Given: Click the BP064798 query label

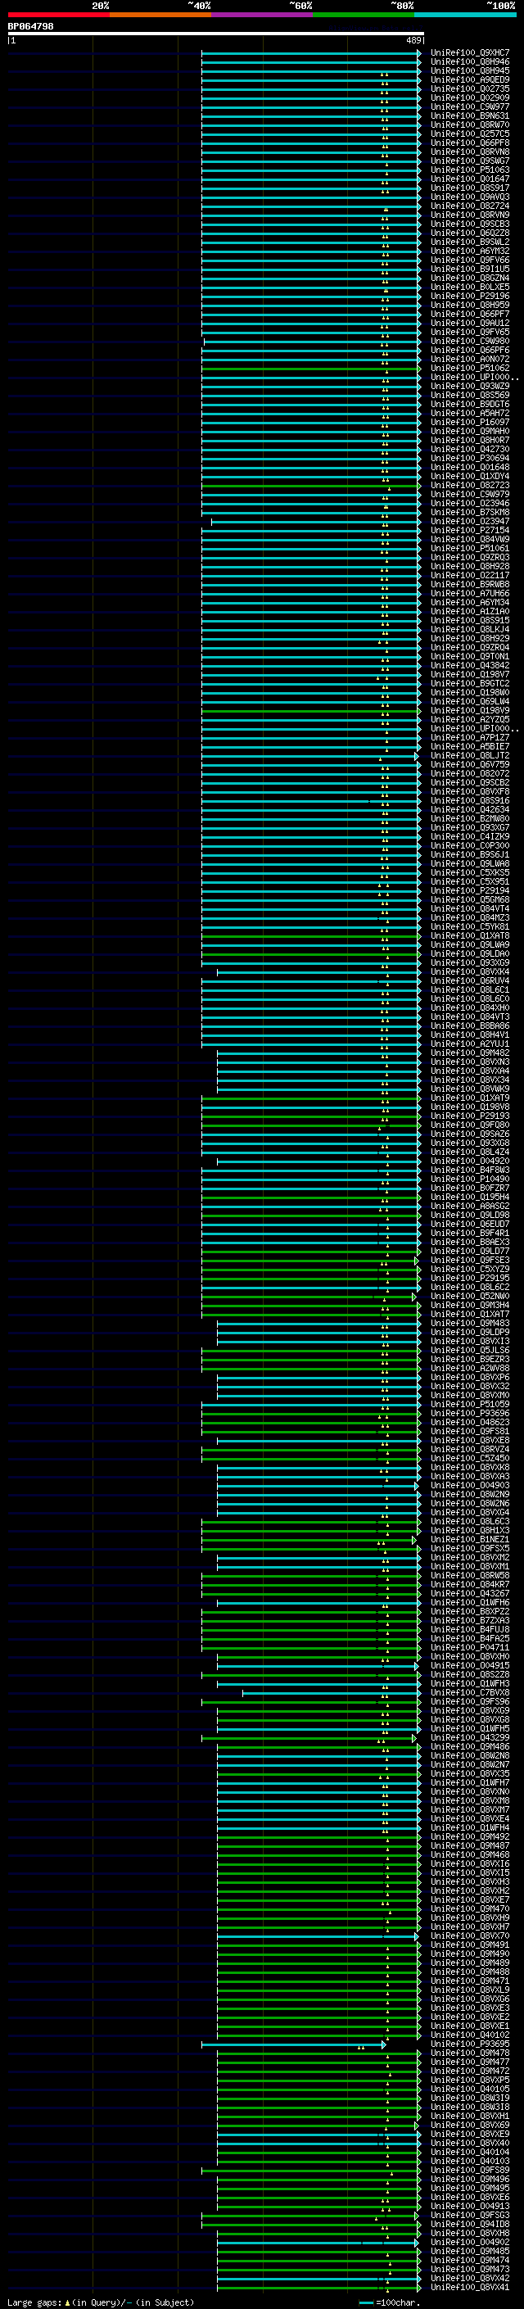Looking at the screenshot, I should 30,26.
